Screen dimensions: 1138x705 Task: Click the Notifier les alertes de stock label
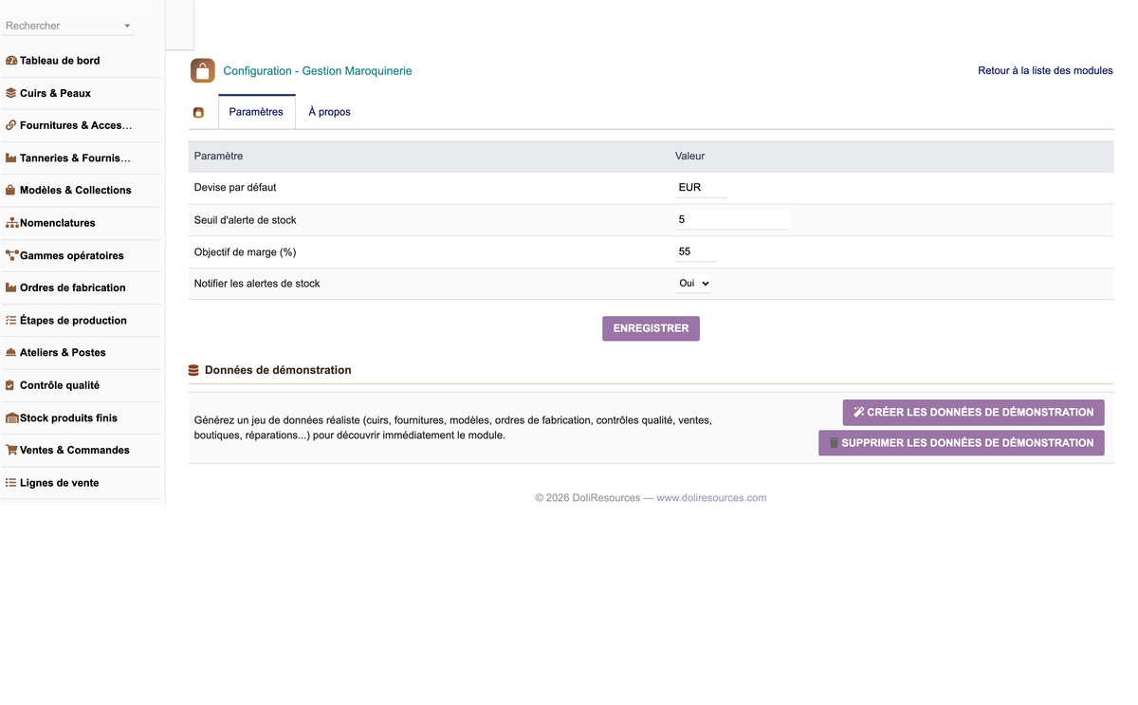257,284
